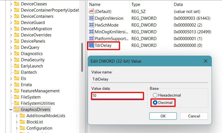This screenshot has width=222, height=133.
Task: Click the Value data input field
Action: tap(117, 95)
